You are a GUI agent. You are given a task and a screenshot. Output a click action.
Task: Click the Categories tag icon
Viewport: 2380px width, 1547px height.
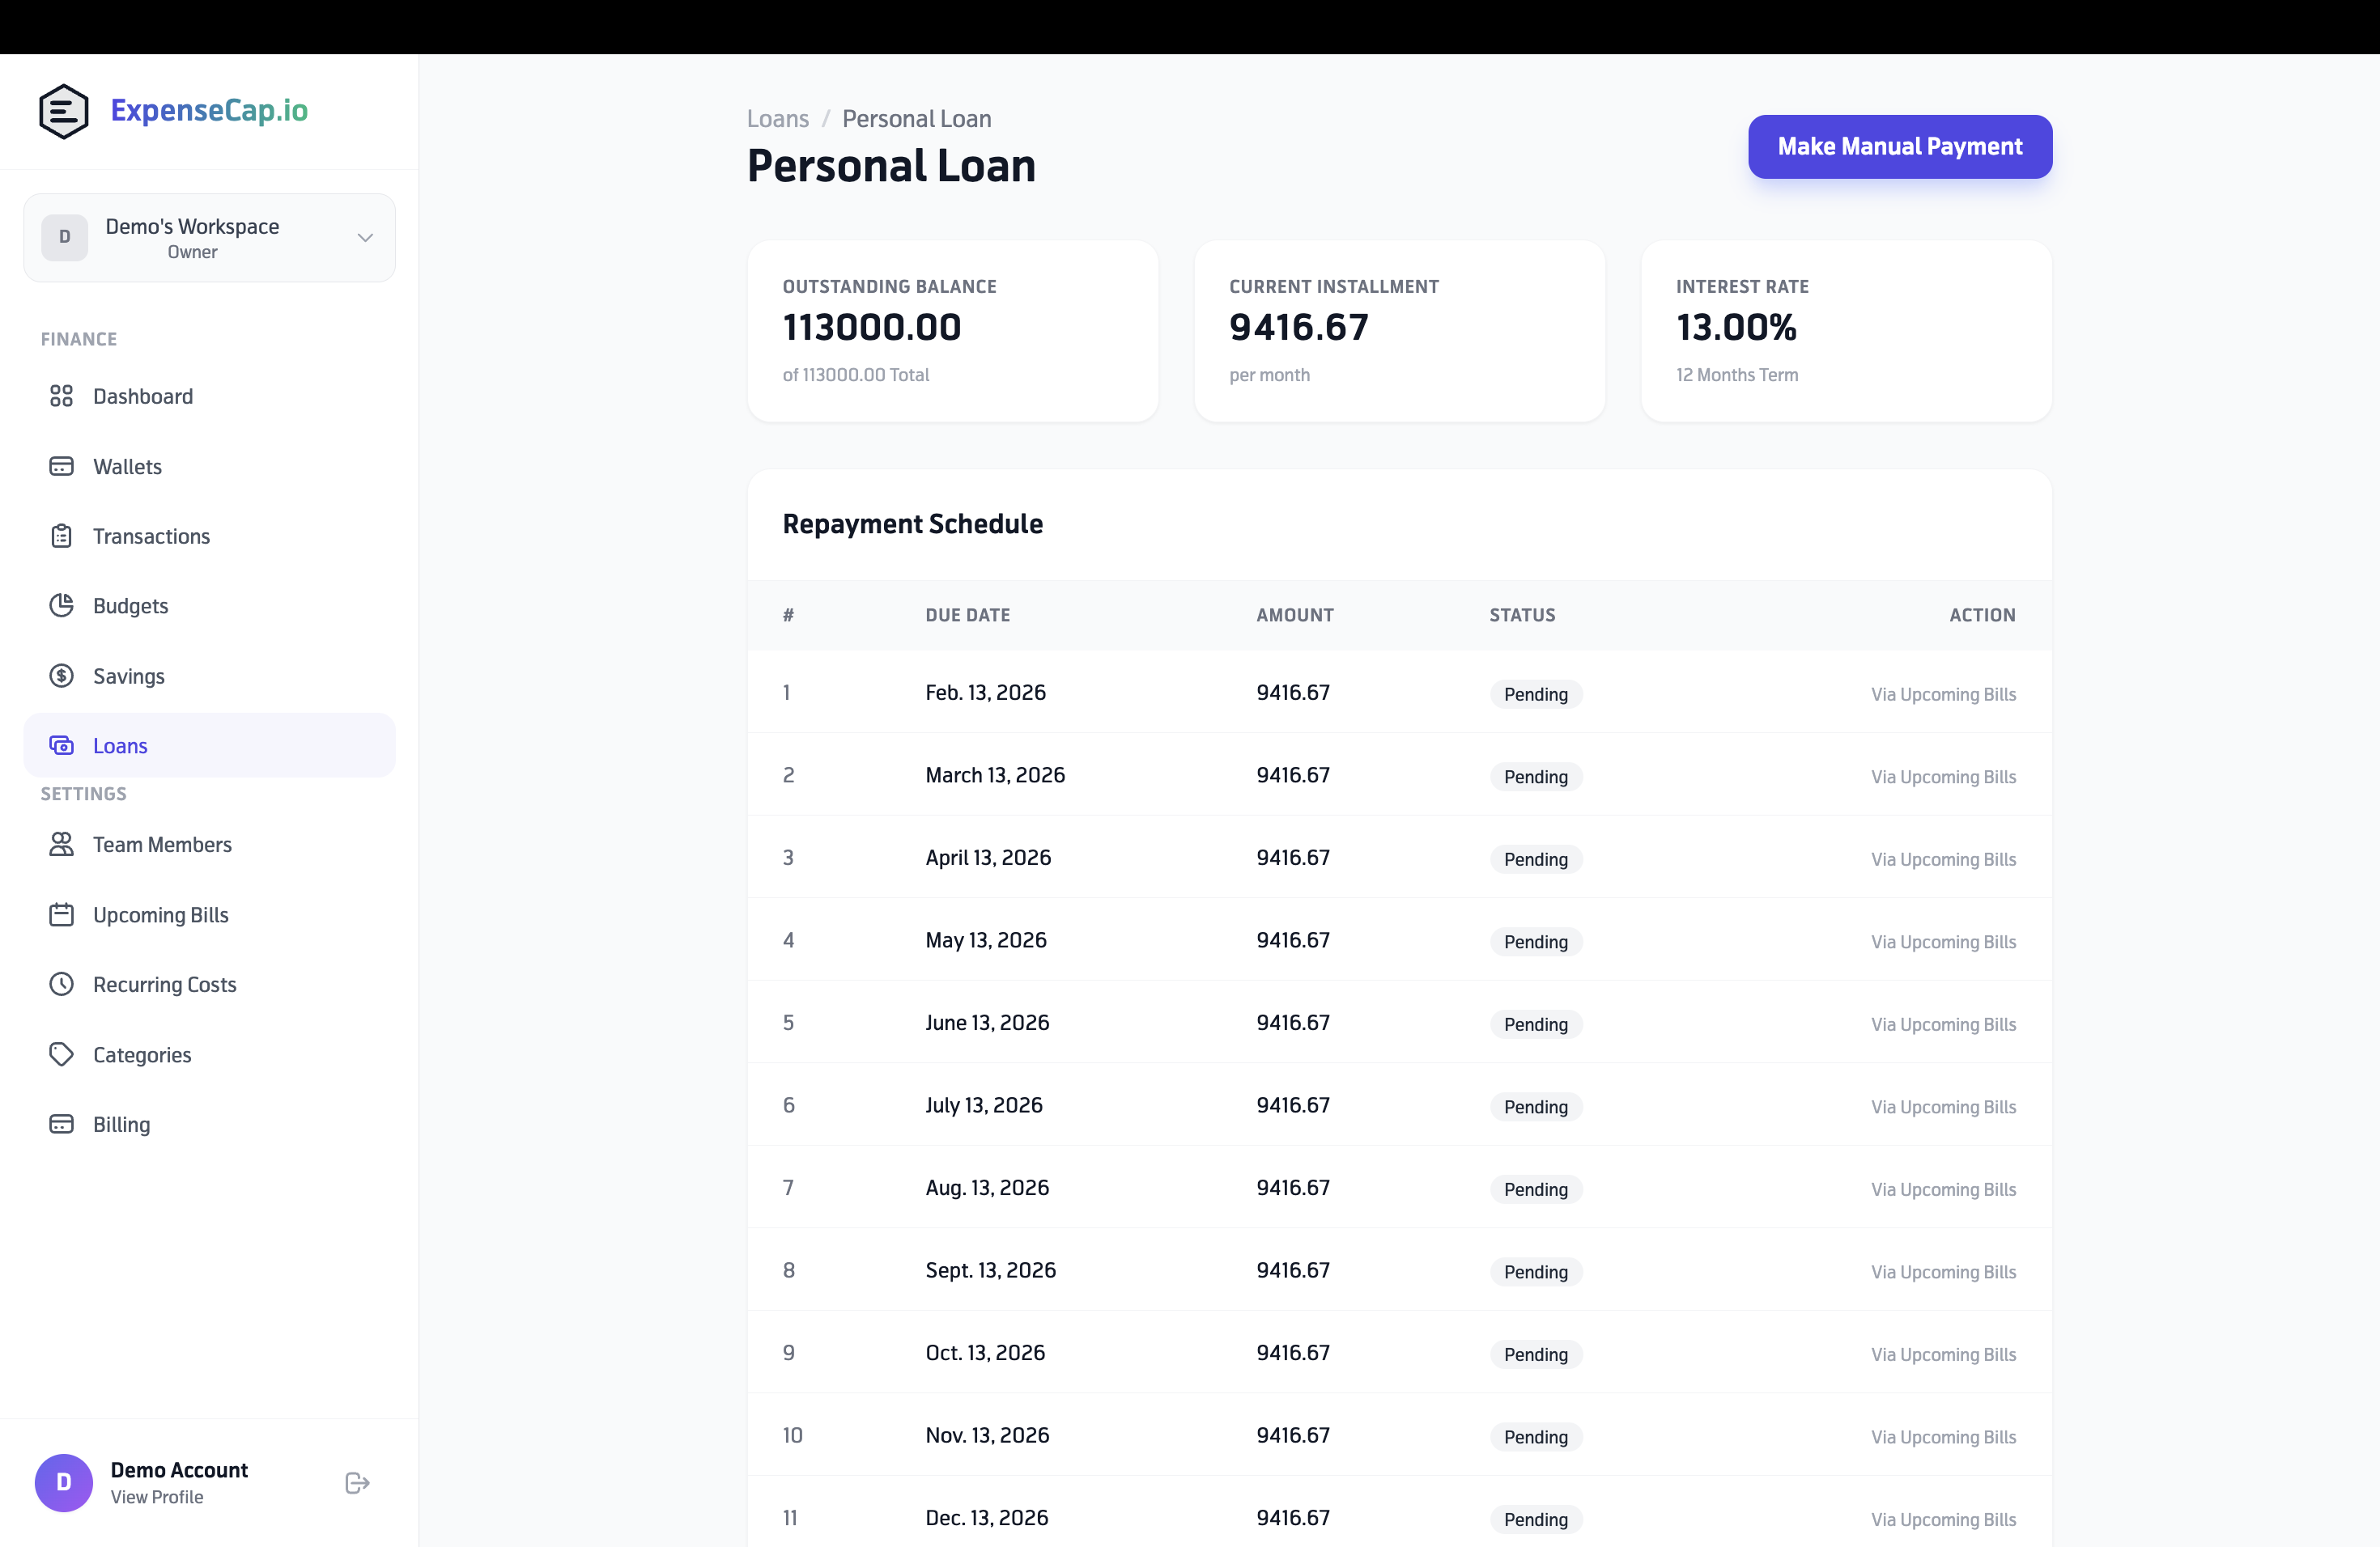click(x=62, y=1054)
